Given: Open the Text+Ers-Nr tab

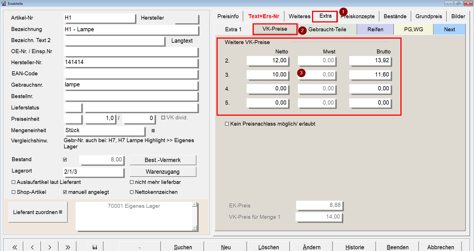Looking at the screenshot, I should pyautogui.click(x=264, y=16).
